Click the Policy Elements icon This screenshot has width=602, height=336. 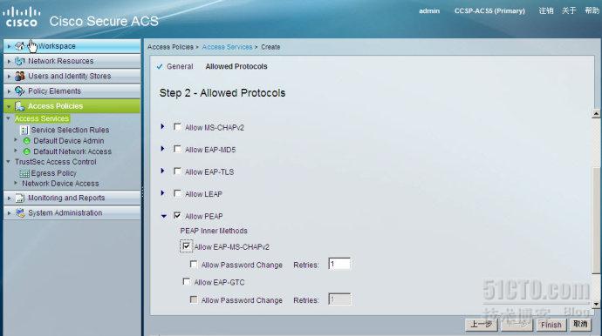point(19,91)
